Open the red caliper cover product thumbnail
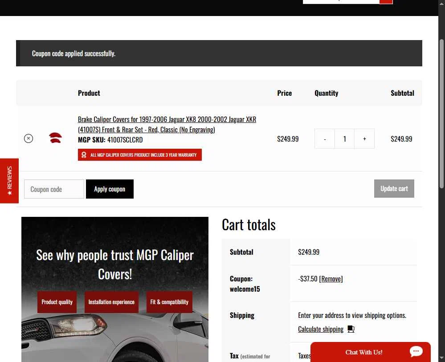Viewport: 445px width, 362px height. (55, 138)
